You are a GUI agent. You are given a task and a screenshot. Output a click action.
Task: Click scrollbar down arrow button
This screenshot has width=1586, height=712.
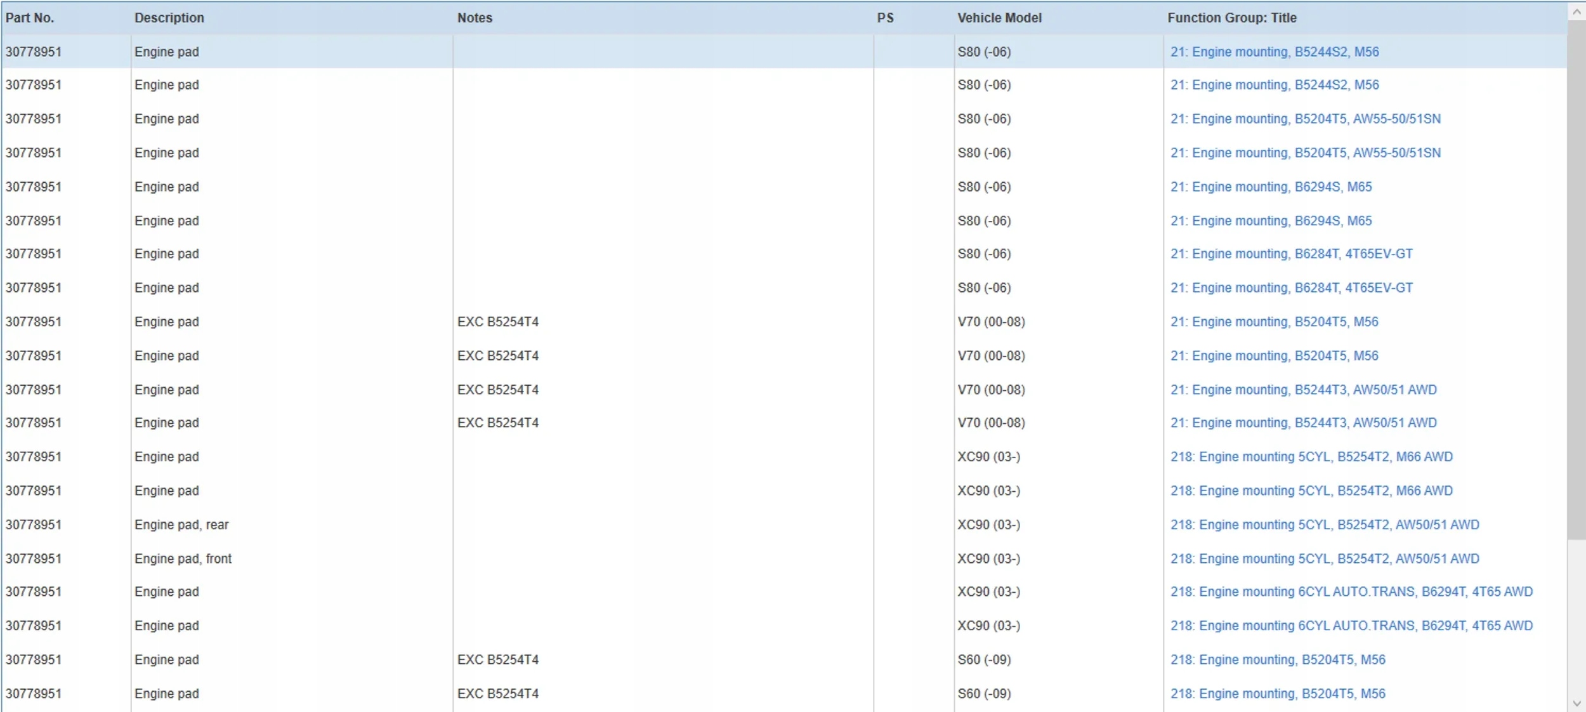coord(1576,703)
